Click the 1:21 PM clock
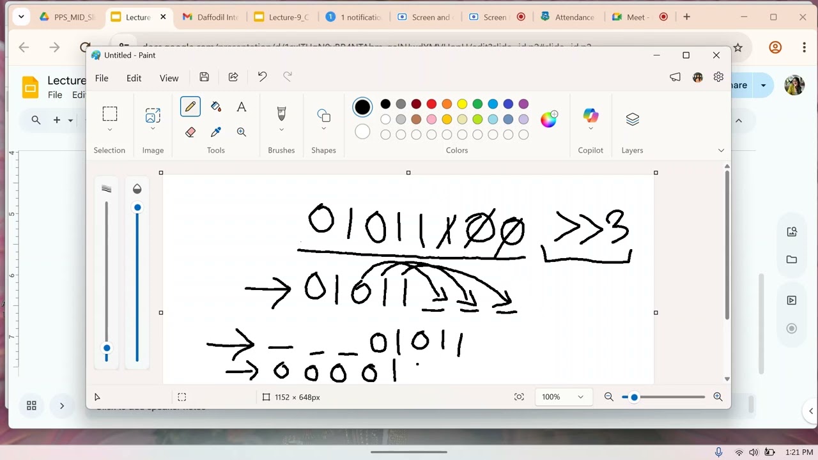 point(799,452)
